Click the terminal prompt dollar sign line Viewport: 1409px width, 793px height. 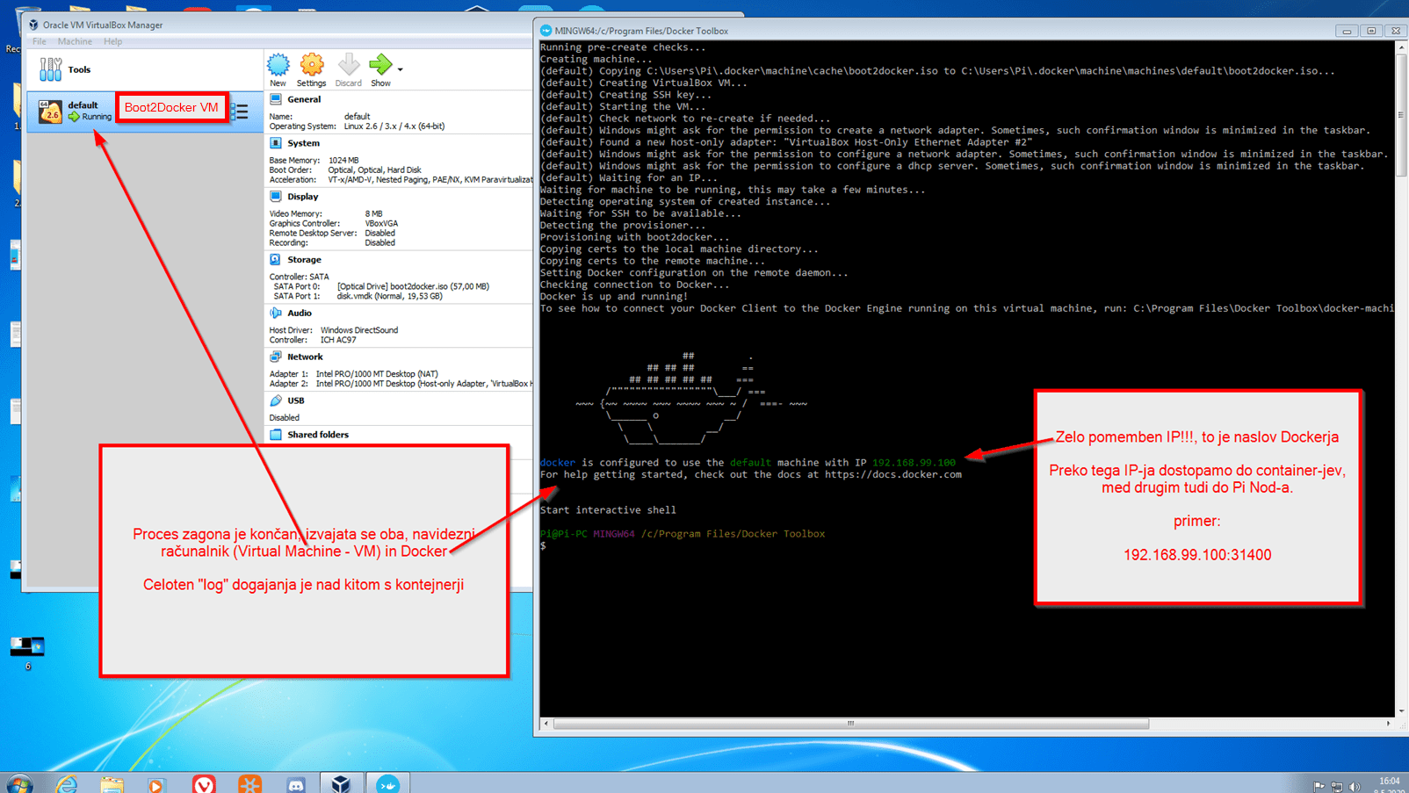point(543,545)
